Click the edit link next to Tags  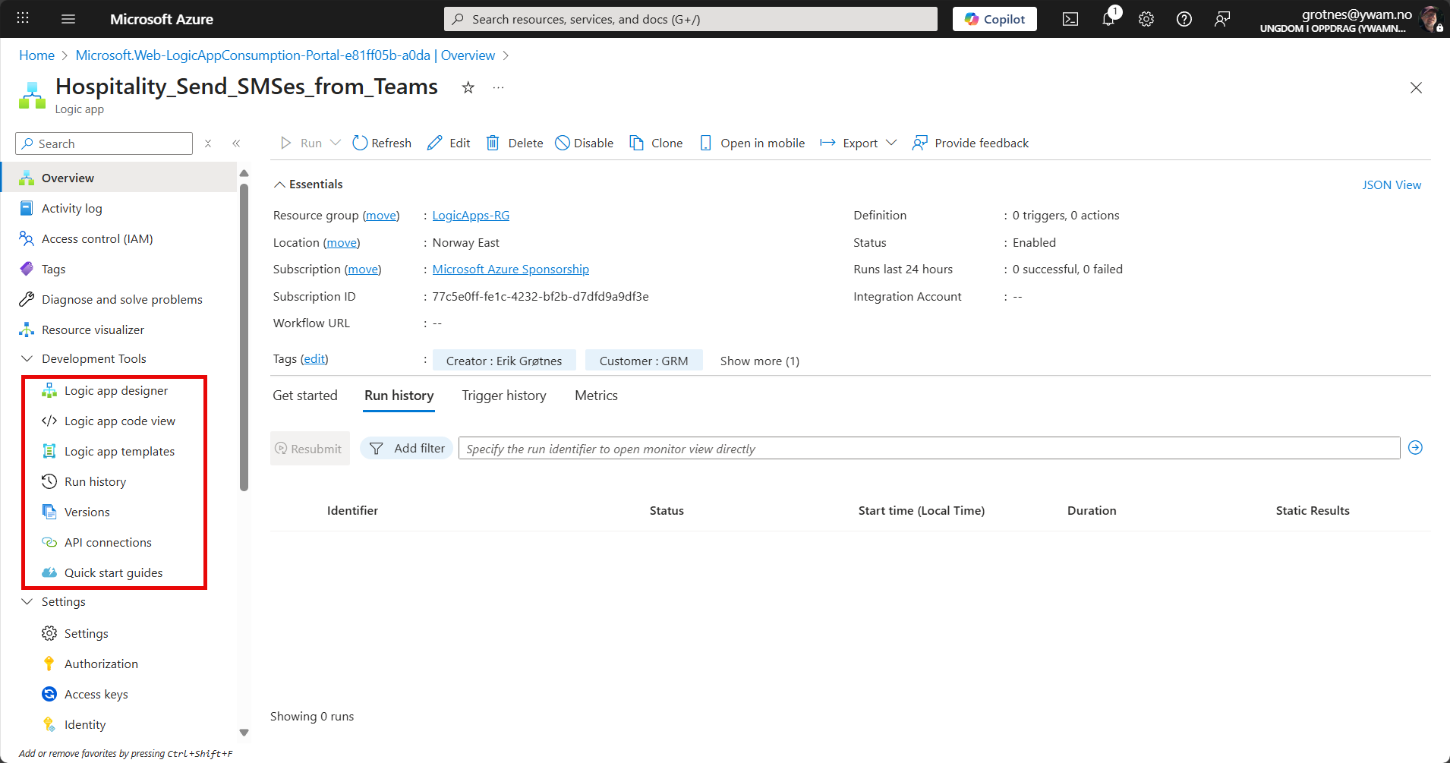pos(314,359)
